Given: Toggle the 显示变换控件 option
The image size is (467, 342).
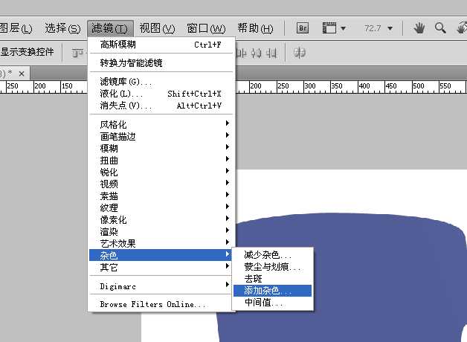Looking at the screenshot, I should coord(27,52).
